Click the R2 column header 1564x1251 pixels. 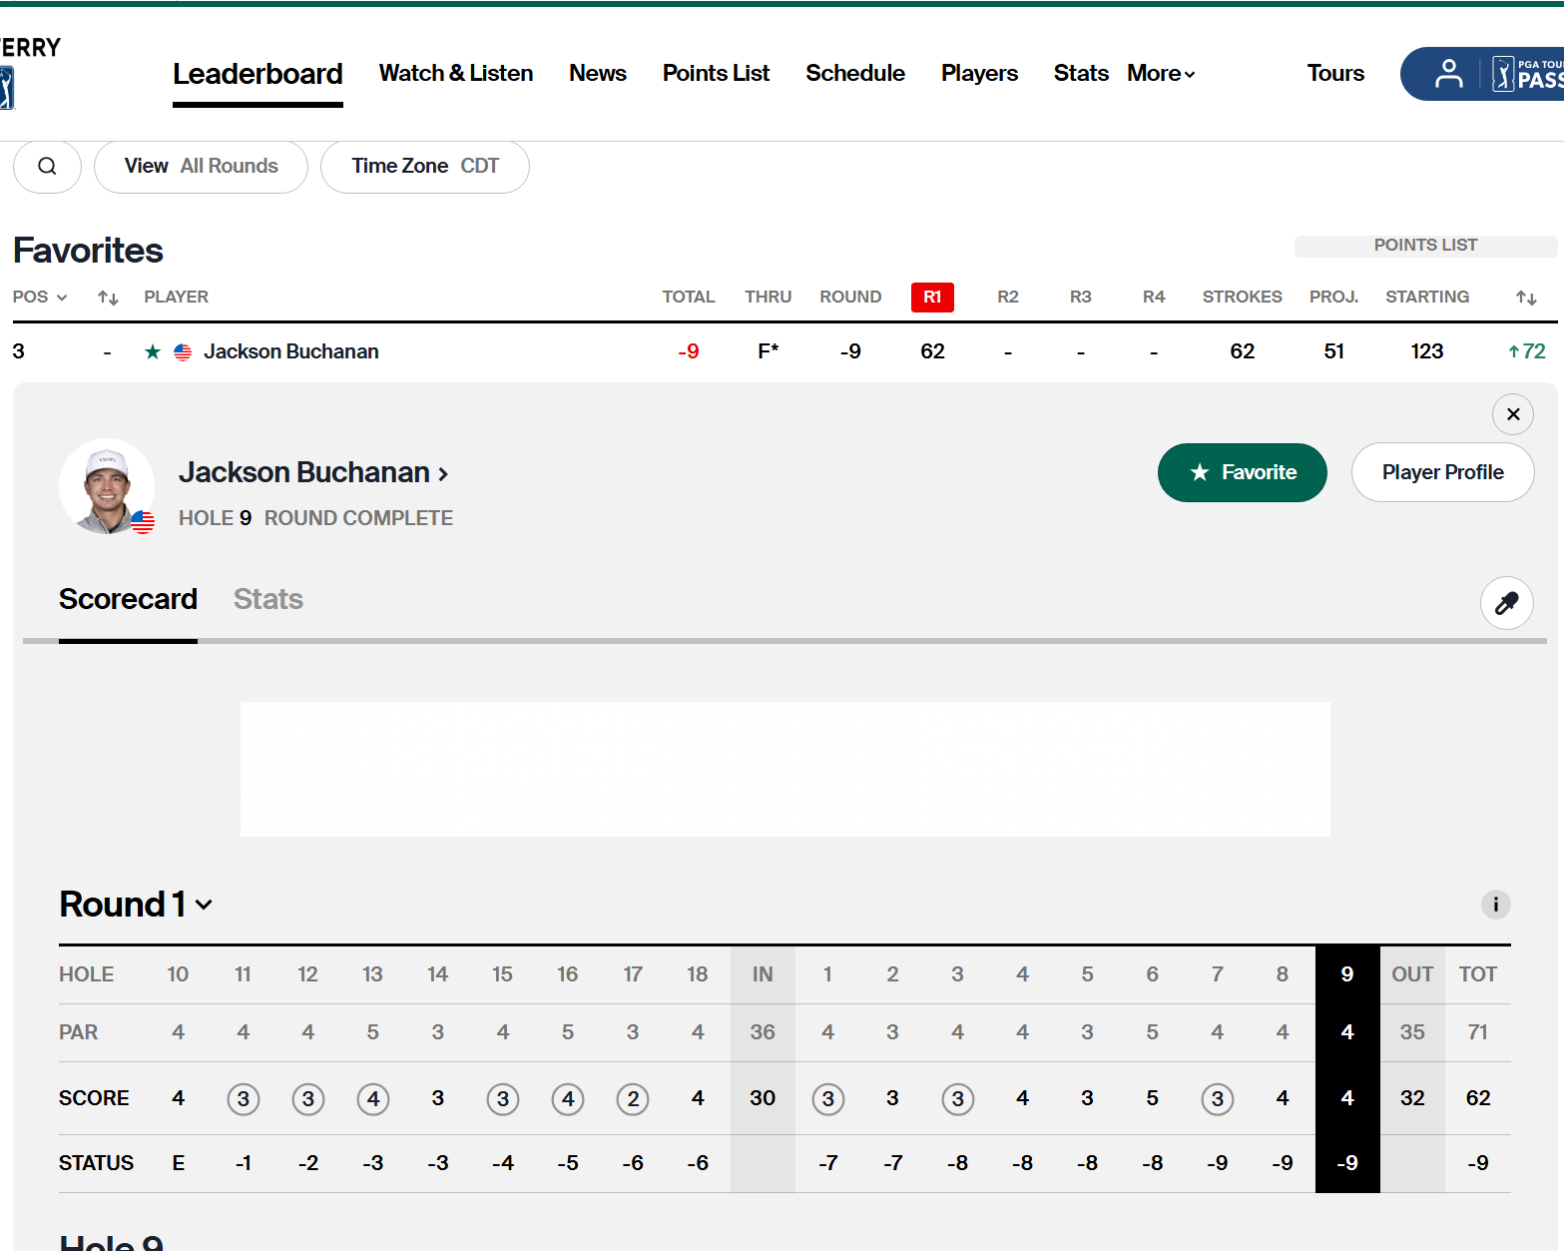tap(1008, 298)
